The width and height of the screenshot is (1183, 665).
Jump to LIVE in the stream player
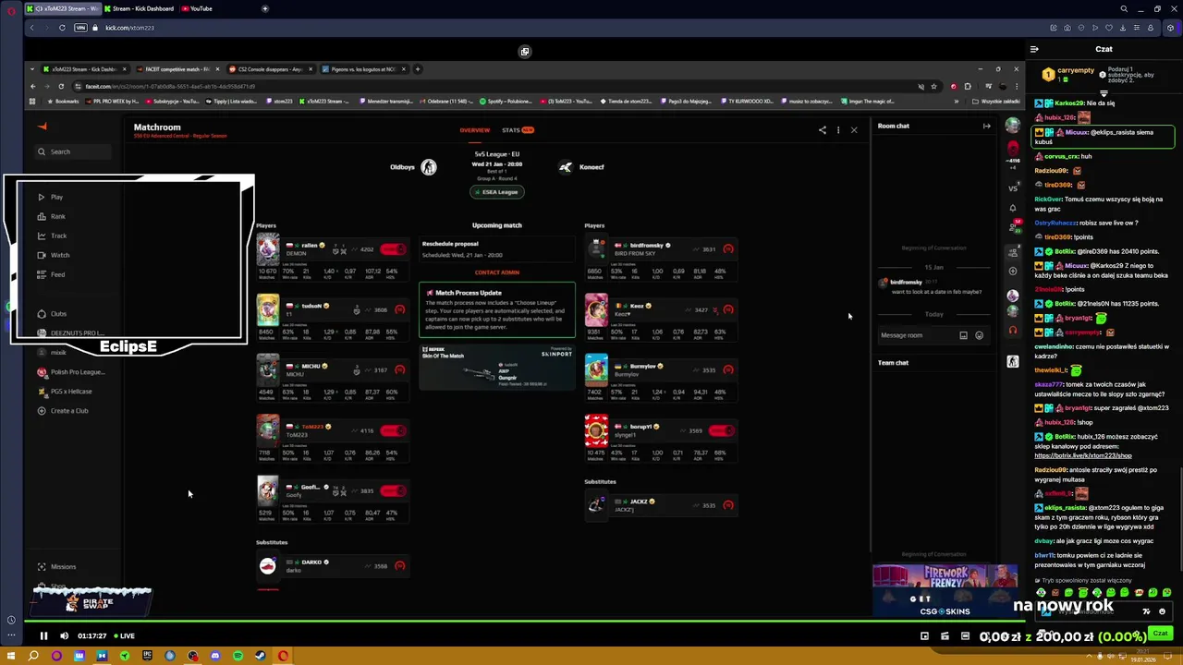pyautogui.click(x=124, y=635)
